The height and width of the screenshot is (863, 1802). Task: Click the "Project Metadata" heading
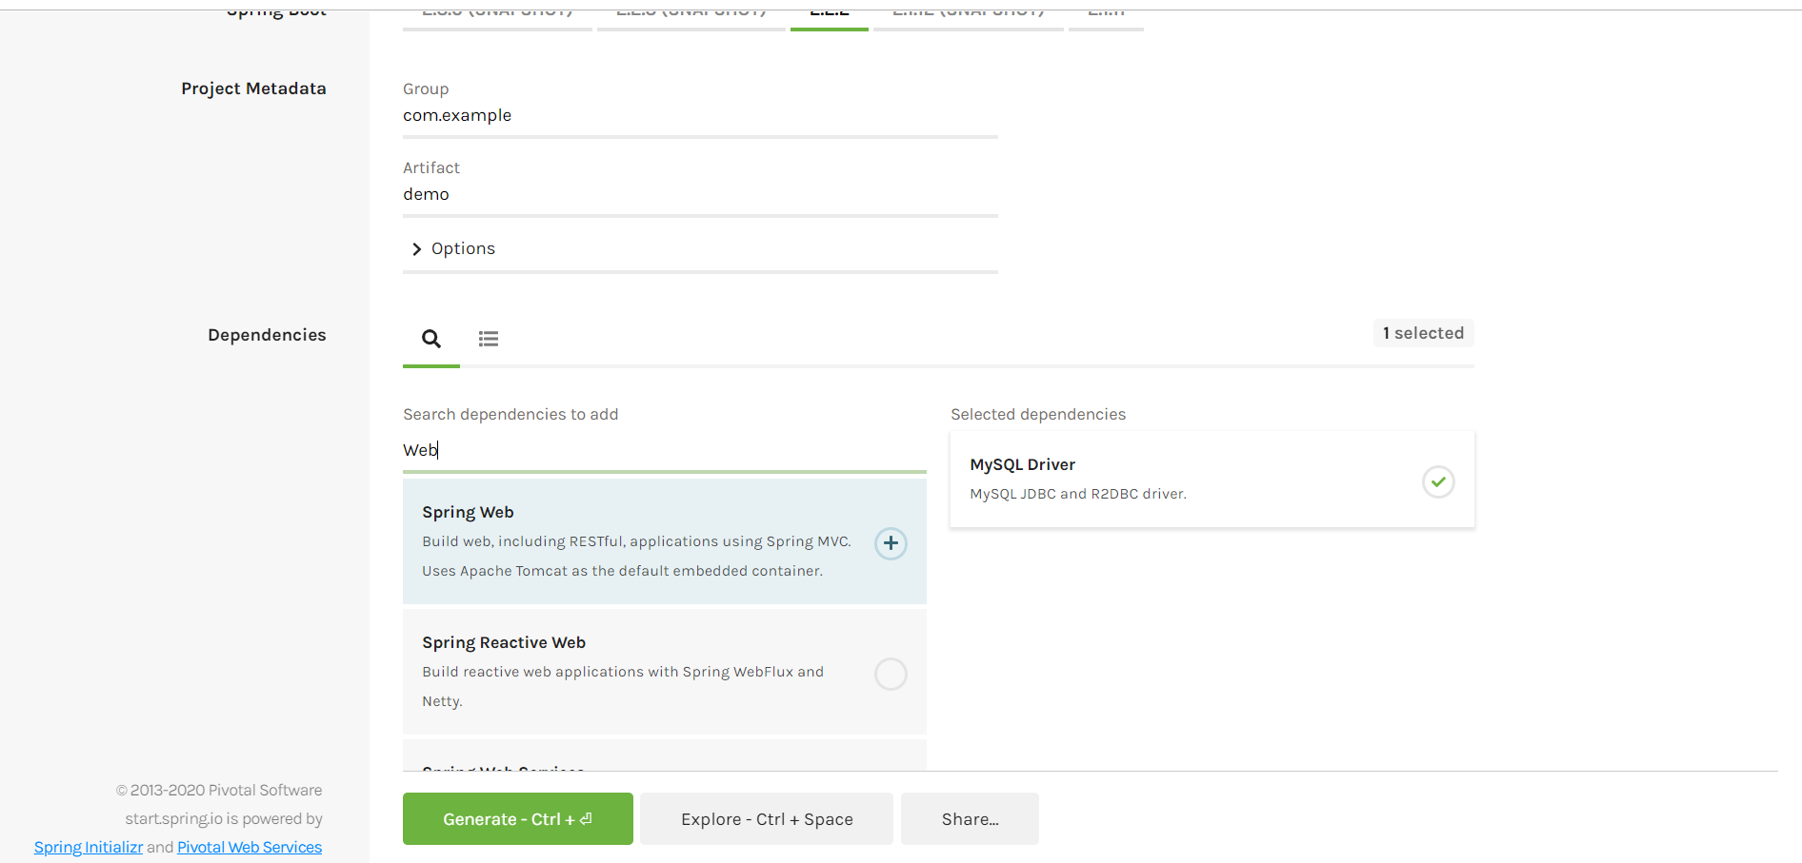(x=253, y=88)
